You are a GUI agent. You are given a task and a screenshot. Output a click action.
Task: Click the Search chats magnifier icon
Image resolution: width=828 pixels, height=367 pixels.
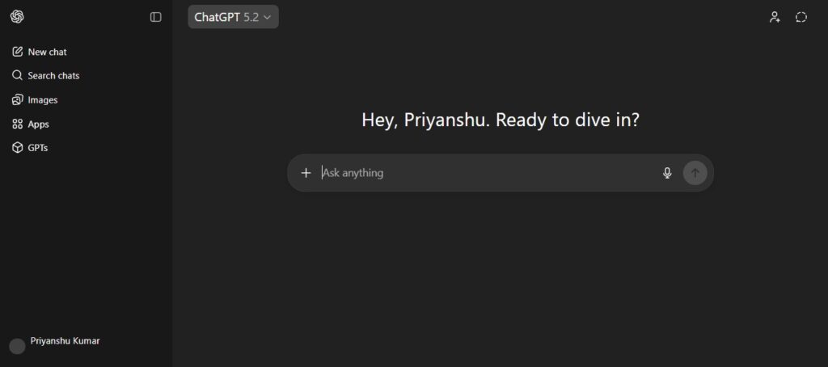click(x=18, y=75)
